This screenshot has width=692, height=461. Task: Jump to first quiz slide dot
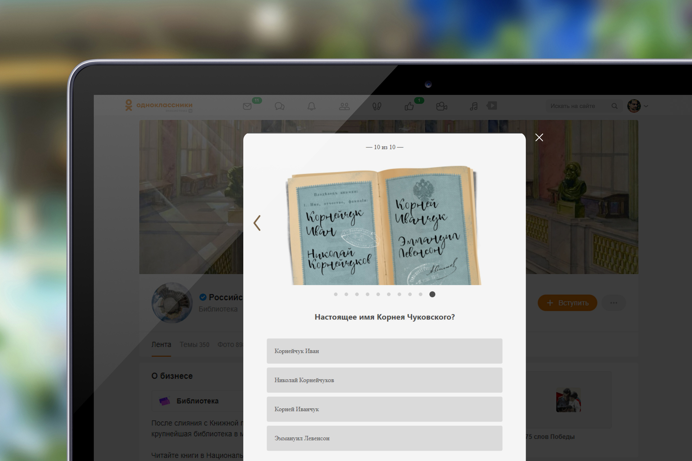coord(335,294)
